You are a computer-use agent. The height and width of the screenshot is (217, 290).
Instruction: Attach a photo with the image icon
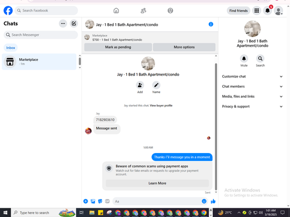pos(93,201)
